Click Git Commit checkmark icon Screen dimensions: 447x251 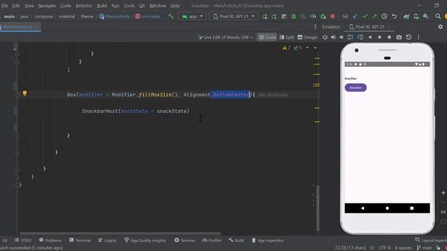click(x=365, y=17)
